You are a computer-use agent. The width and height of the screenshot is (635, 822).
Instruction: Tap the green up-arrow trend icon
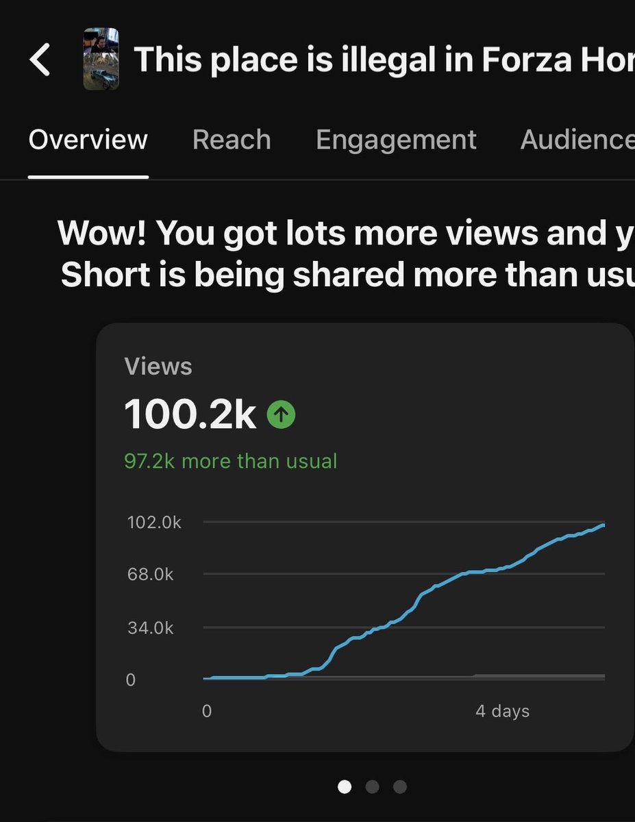point(281,414)
